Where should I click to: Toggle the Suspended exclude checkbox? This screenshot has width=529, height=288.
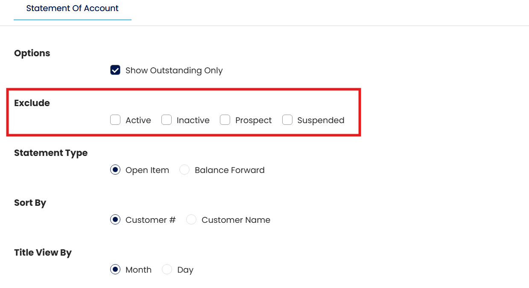tap(287, 120)
